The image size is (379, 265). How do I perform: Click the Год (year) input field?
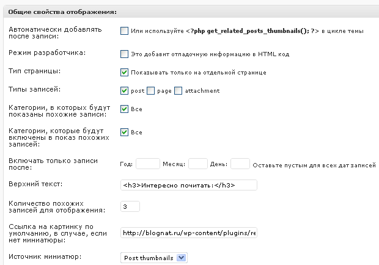[x=147, y=164]
